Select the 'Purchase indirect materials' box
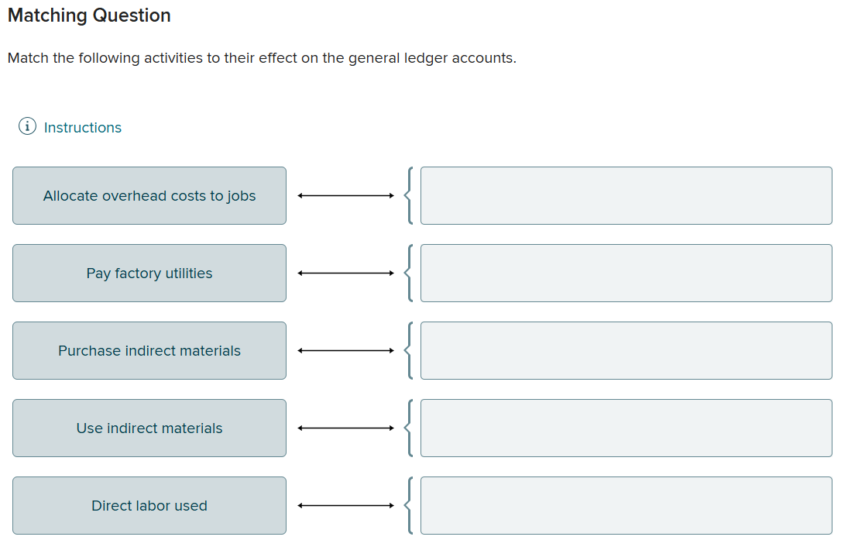The width and height of the screenshot is (865, 547). [x=149, y=350]
